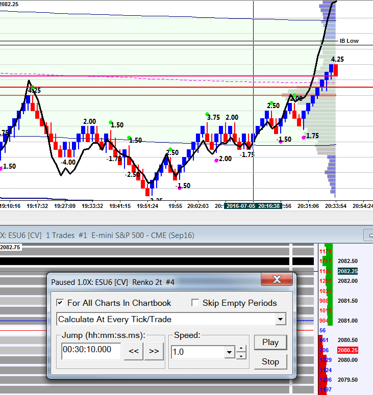This screenshot has width=373, height=395.
Task: Decrease speed with the down stepper arrow
Action: pyautogui.click(x=241, y=355)
